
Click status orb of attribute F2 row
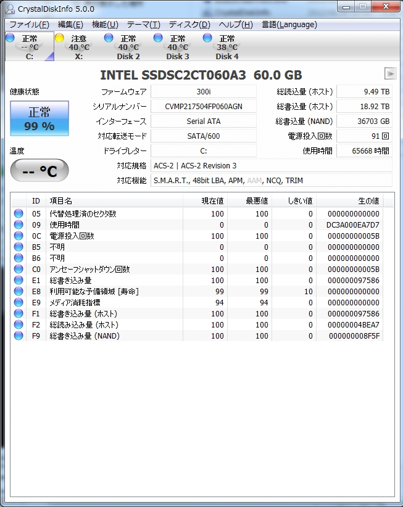(19, 324)
